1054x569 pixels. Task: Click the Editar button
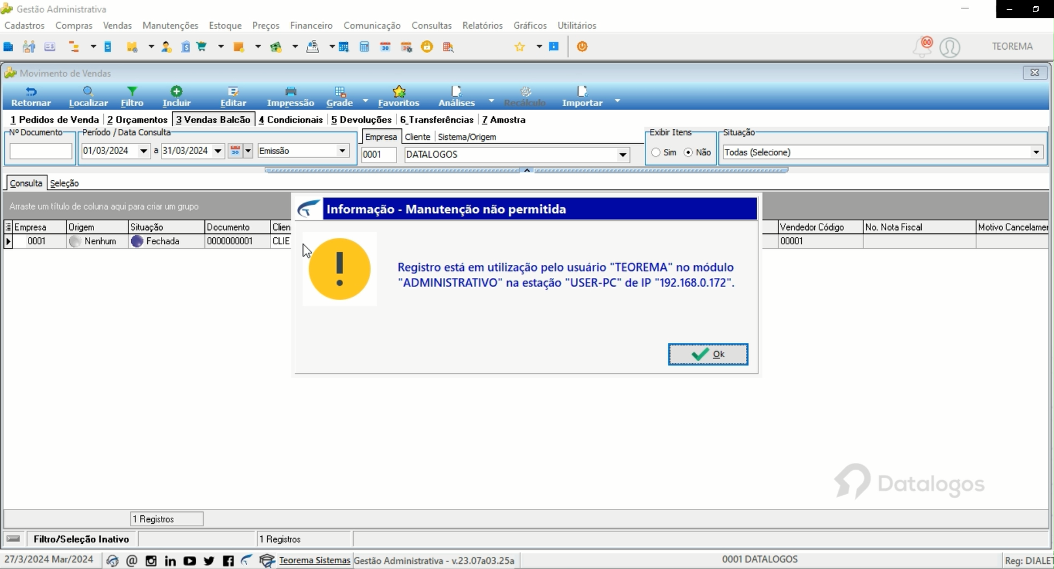tap(233, 97)
